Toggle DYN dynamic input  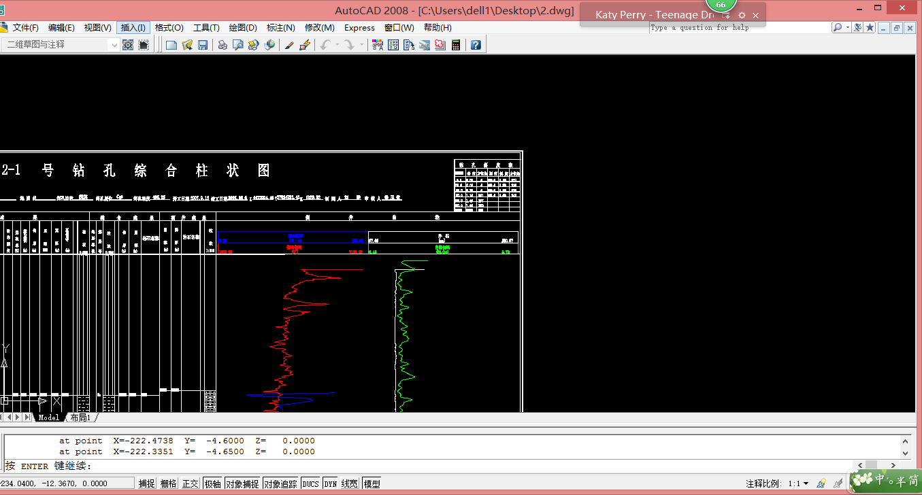click(x=330, y=483)
